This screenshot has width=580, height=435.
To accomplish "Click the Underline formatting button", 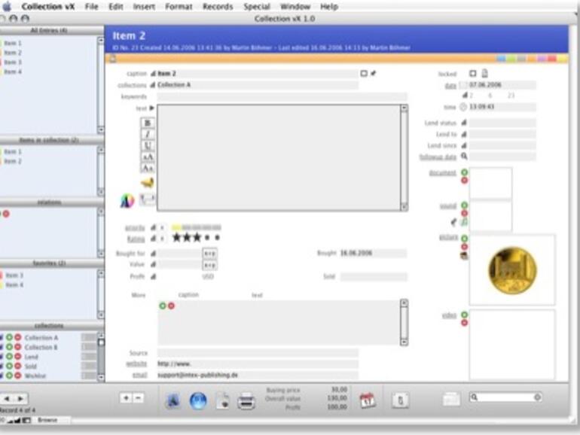I will [x=148, y=145].
